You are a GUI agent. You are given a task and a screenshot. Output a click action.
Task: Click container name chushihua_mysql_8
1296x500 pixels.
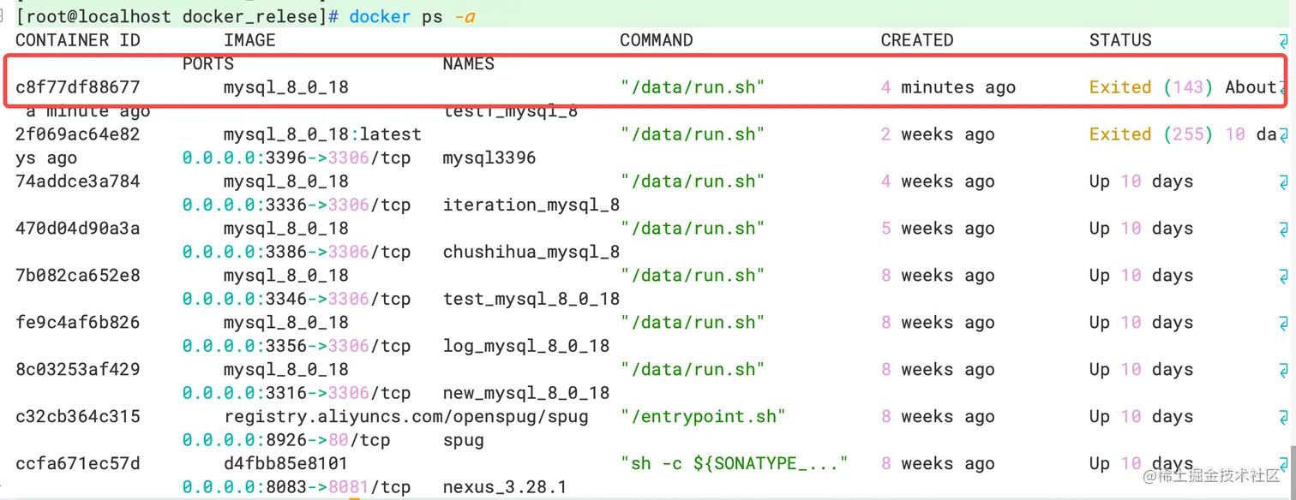(x=531, y=253)
